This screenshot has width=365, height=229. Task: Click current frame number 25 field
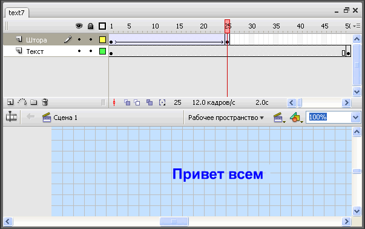coord(177,102)
